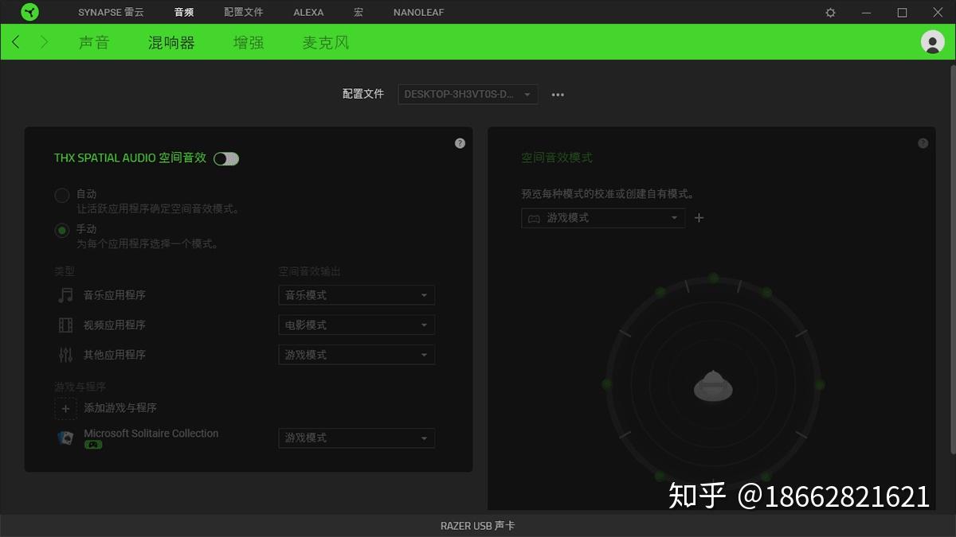Select the left side speaker dot

pyautogui.click(x=607, y=384)
